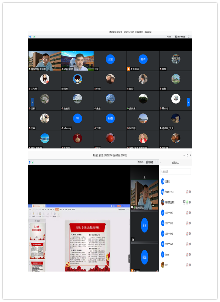The width and height of the screenshot is (220, 302).
Task: Click the members (192人) panel title
Action: point(175,163)
